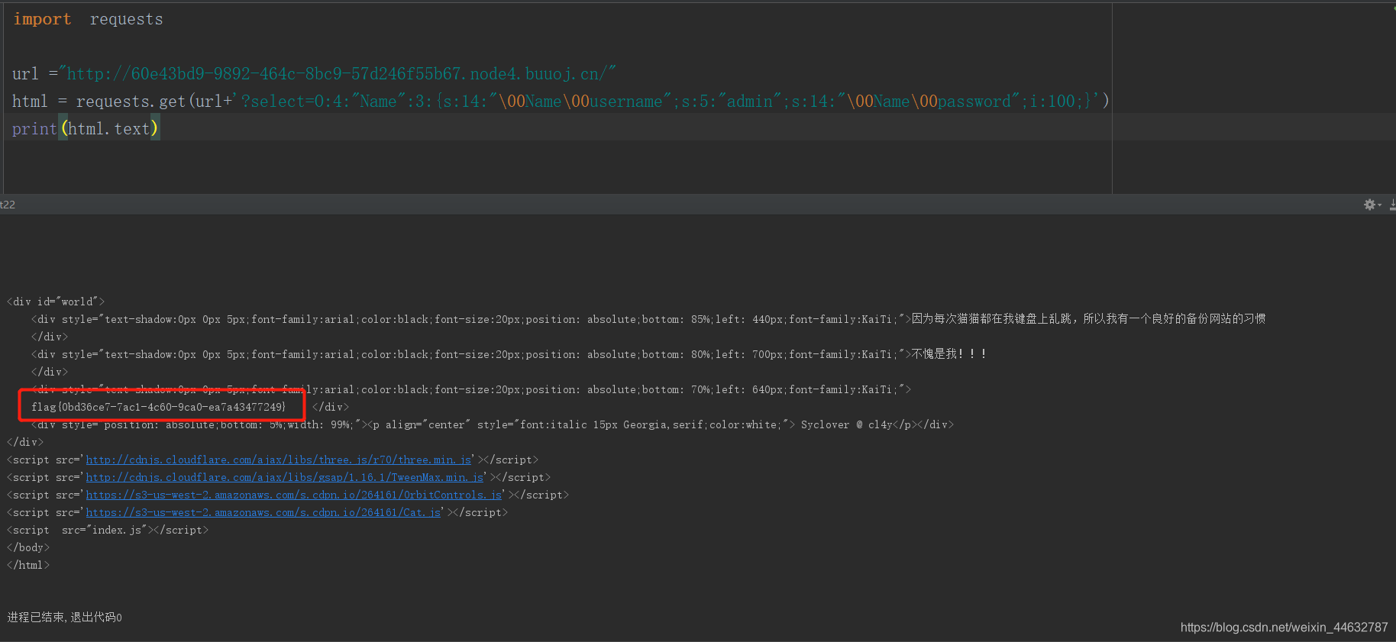
Task: Click the '不愧是我！！！' text in output
Action: point(948,354)
